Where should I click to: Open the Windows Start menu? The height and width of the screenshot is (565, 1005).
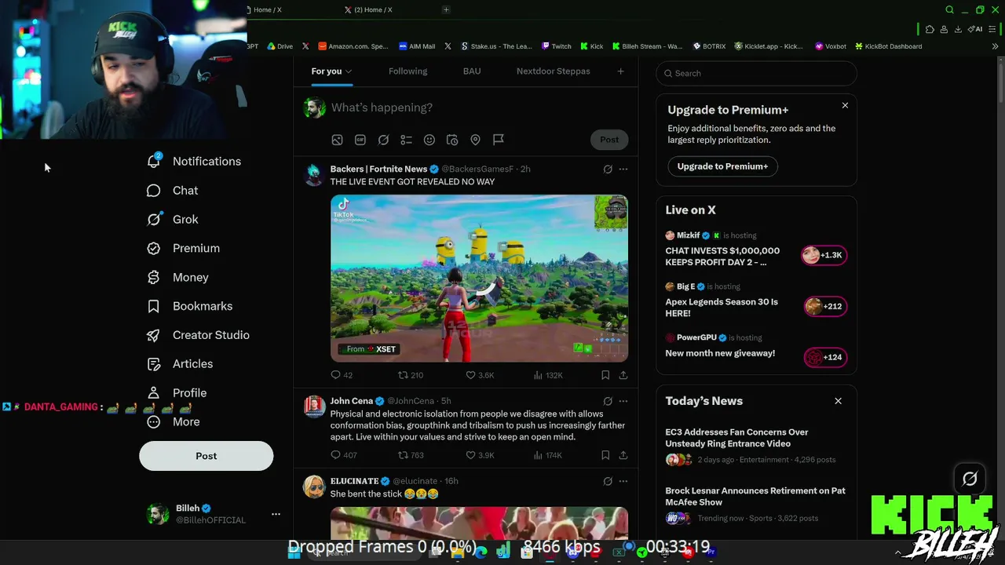[294, 552]
